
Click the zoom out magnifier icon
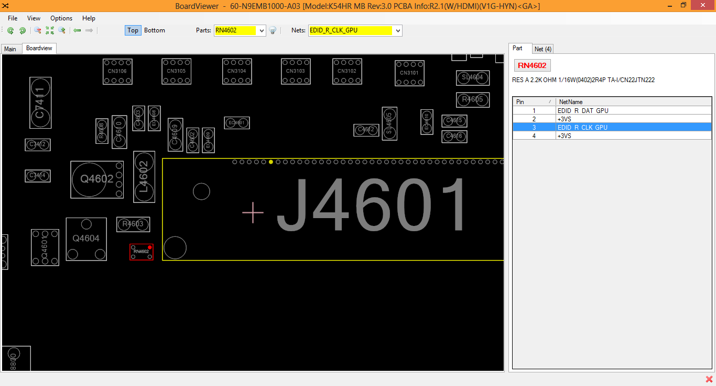point(38,30)
